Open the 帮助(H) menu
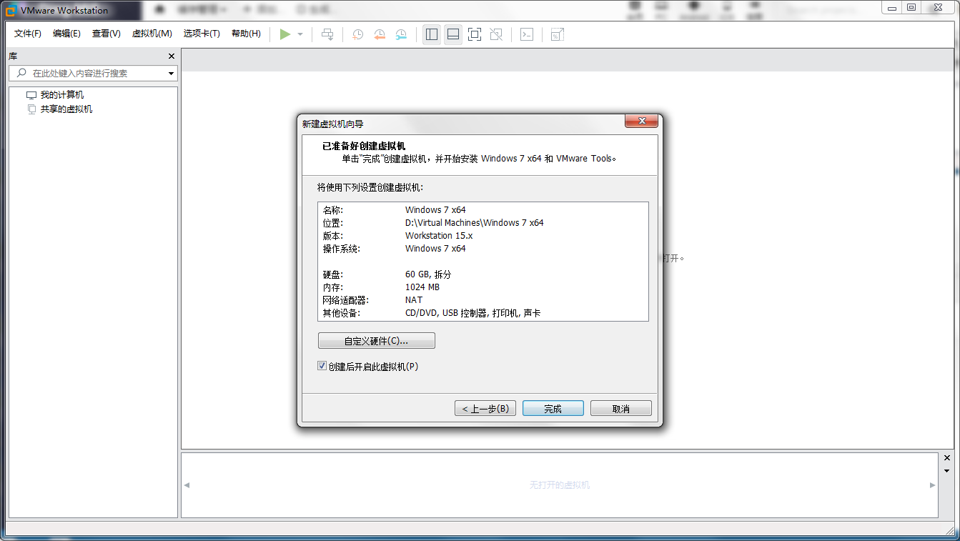 (246, 34)
